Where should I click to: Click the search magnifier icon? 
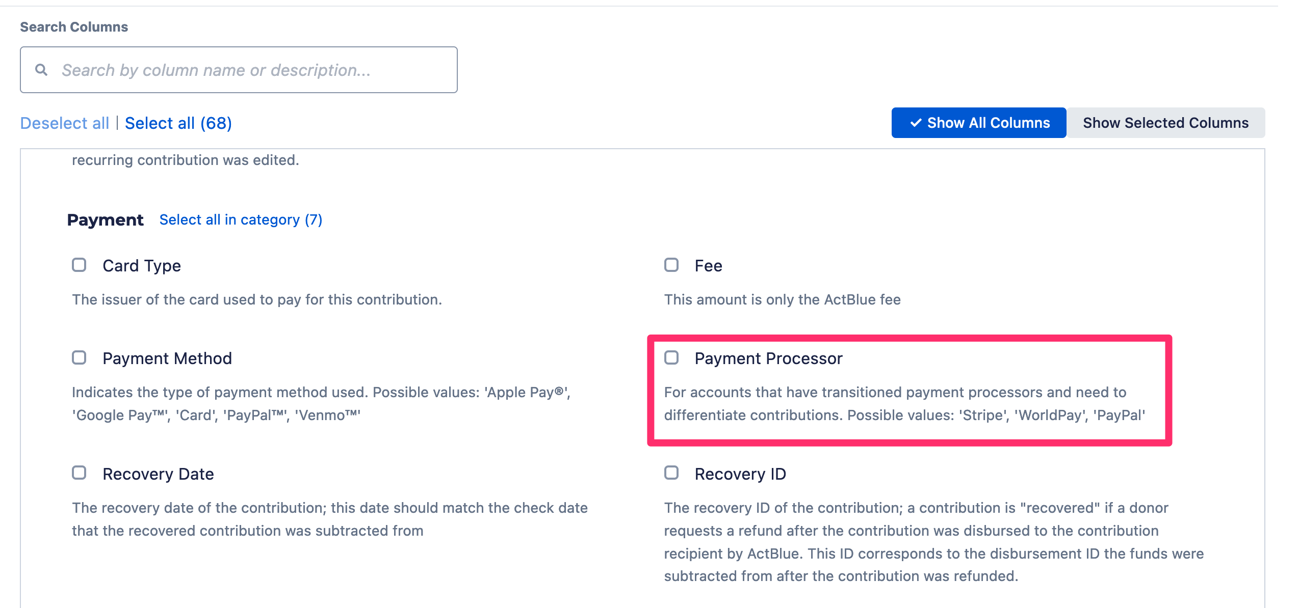click(41, 70)
